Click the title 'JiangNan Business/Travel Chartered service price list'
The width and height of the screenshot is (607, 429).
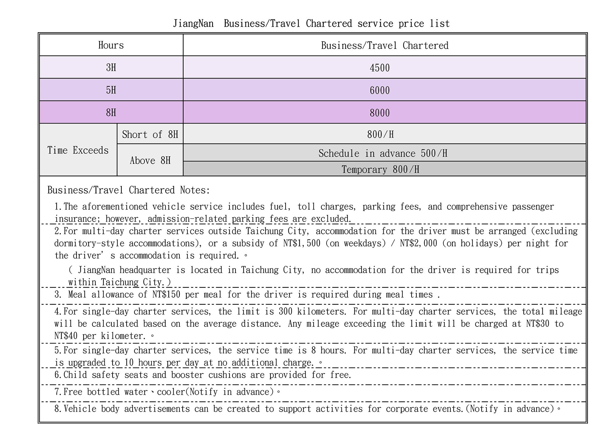(x=311, y=23)
